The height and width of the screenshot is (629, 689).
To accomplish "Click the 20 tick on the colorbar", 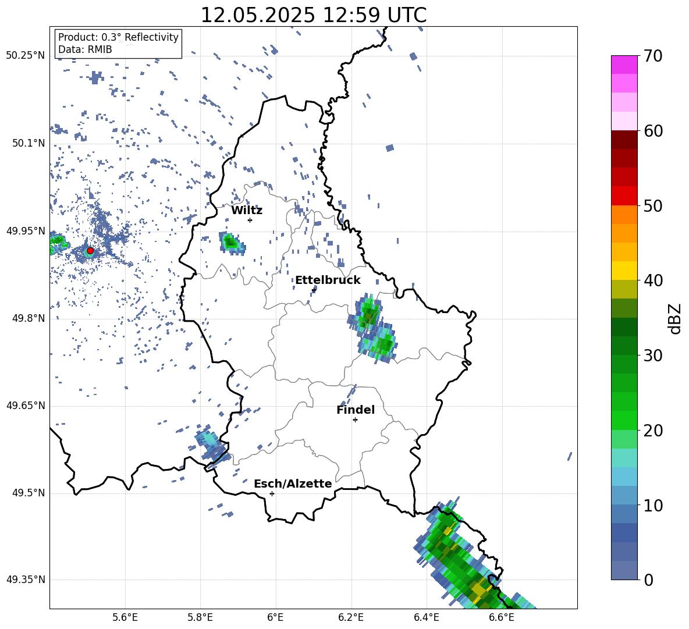I will tap(654, 431).
